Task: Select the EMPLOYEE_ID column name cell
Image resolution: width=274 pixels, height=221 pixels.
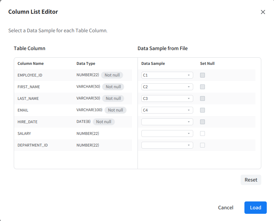Action: [30, 75]
